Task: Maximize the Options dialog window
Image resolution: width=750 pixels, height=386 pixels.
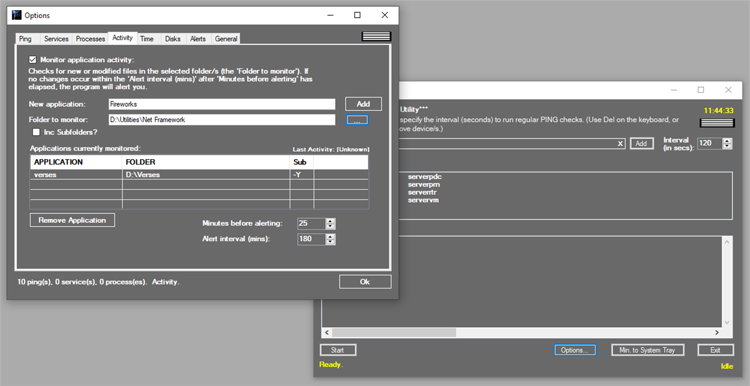Action: click(x=357, y=15)
